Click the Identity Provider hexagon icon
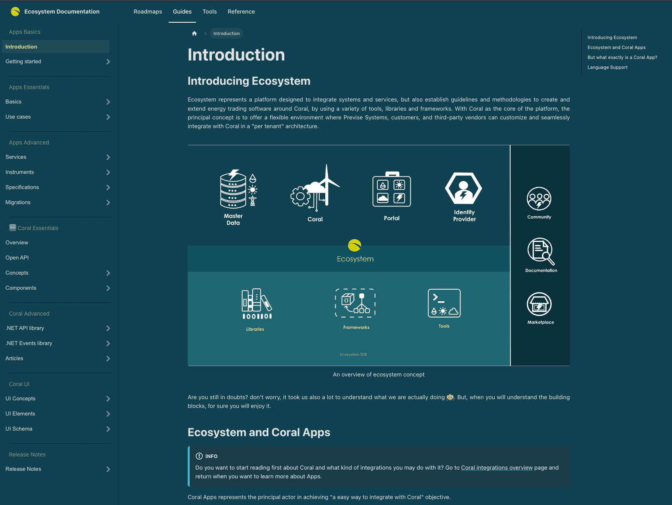The height and width of the screenshot is (505, 672). tap(463, 189)
